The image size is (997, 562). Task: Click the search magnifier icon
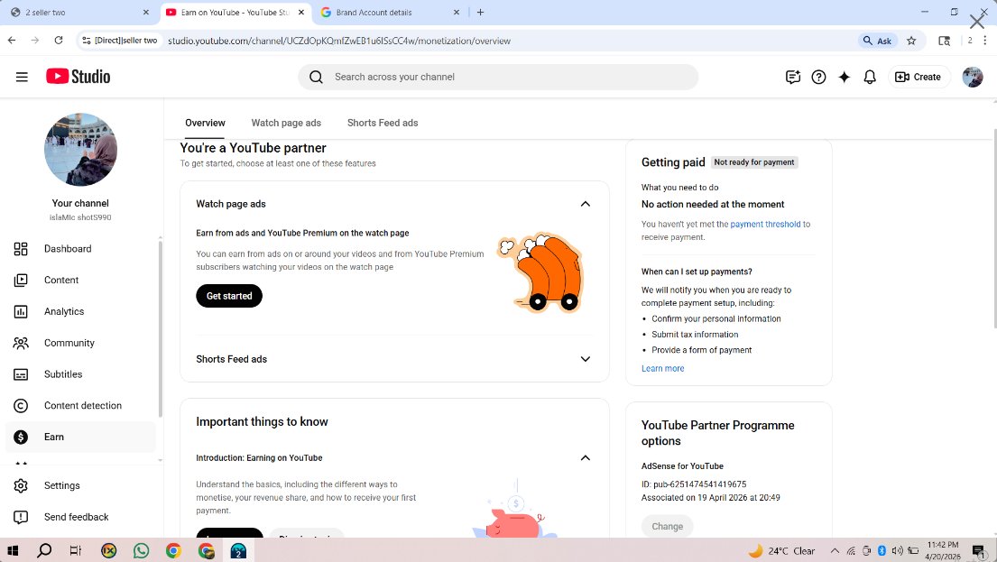[x=316, y=77]
